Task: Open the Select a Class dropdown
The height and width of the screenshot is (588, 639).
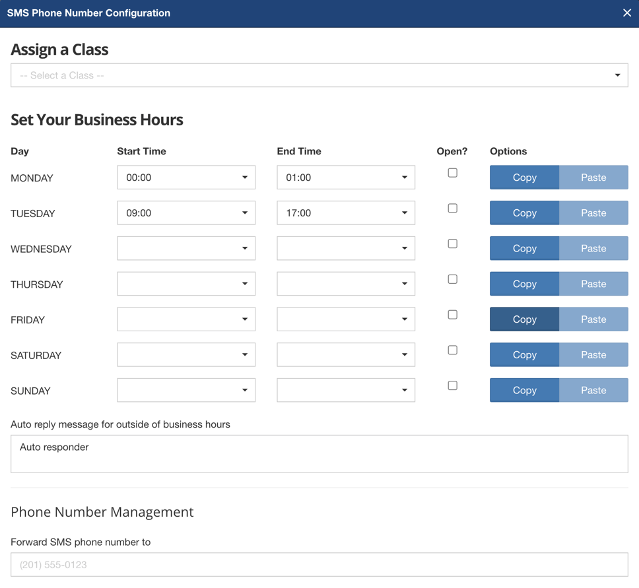Action: (x=319, y=76)
